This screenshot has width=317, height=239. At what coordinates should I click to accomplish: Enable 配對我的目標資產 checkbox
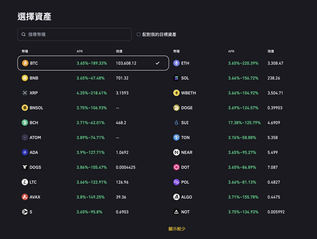(139, 34)
